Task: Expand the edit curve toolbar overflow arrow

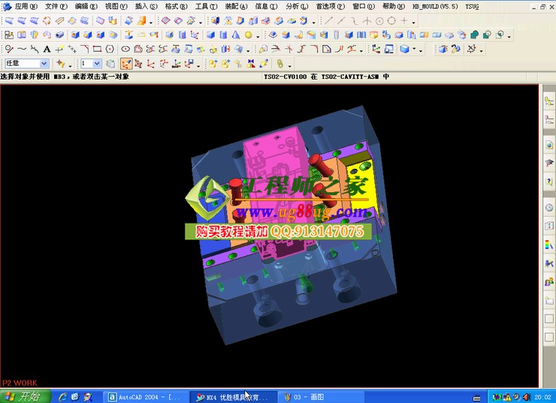Action: (x=361, y=50)
